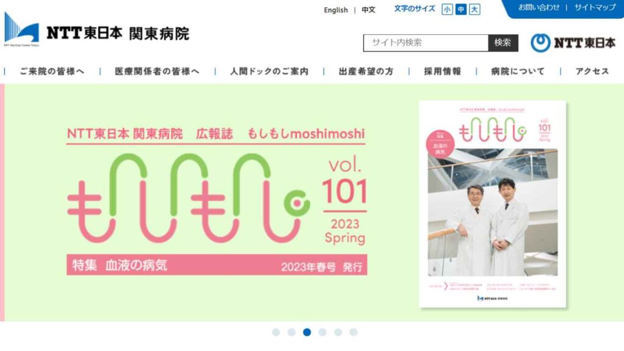
Task: Set text size to large (大)
Action: coord(474,10)
